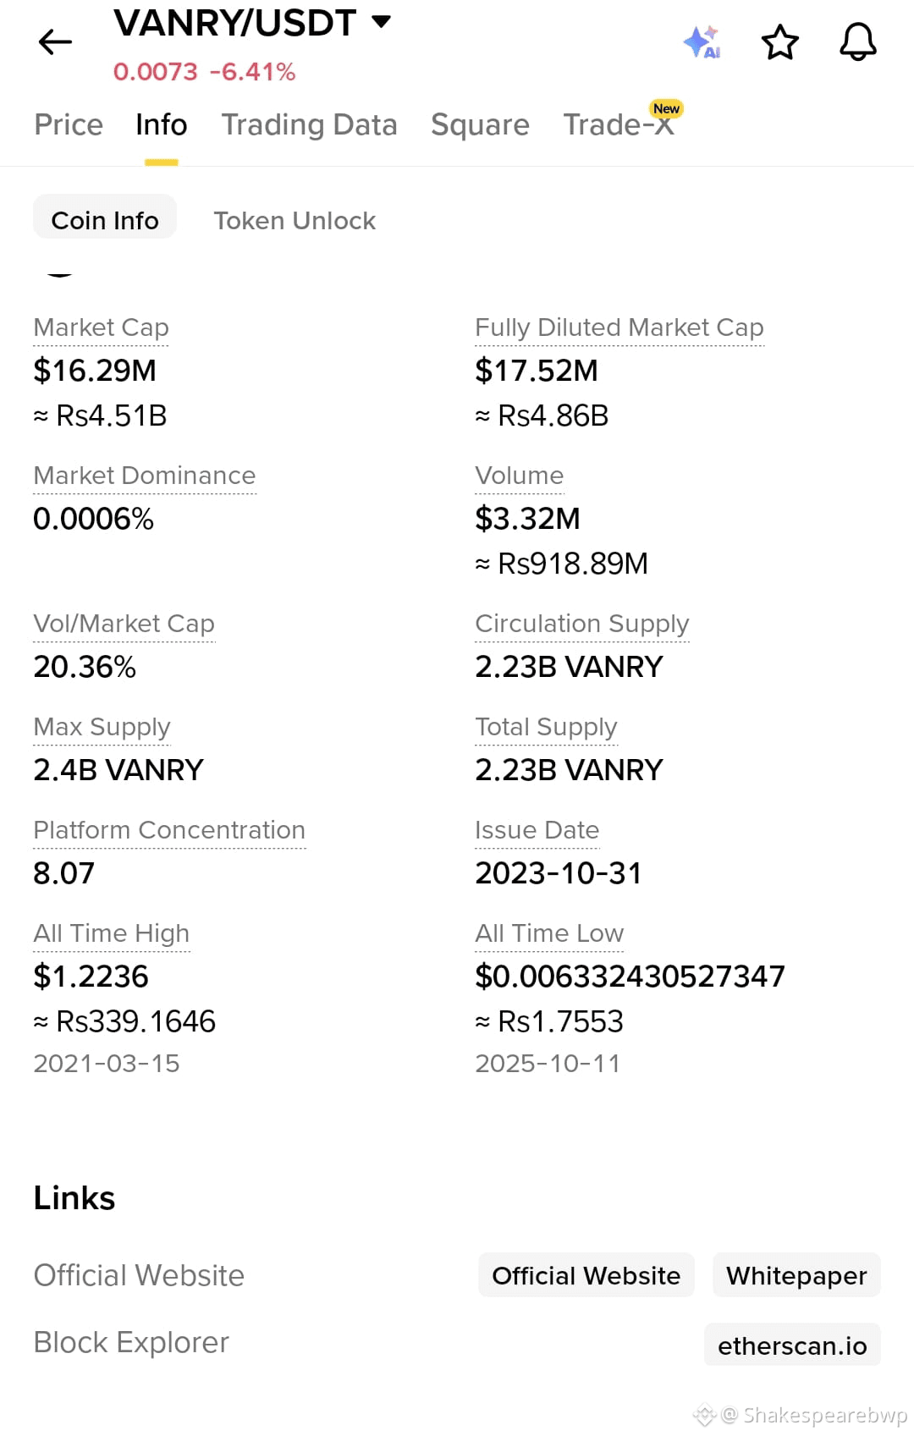Open the Whitepaper link
The height and width of the screenshot is (1436, 914).
[796, 1275]
